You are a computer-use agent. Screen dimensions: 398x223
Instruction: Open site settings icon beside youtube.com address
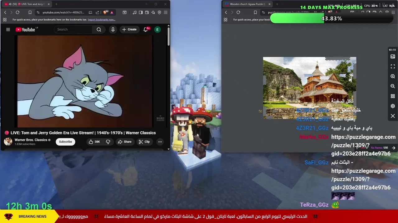(x=38, y=12)
